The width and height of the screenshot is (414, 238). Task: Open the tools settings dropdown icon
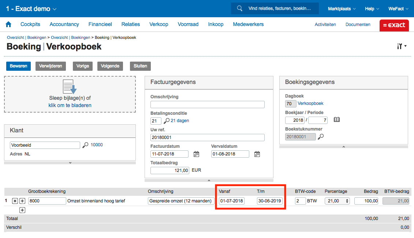click(x=402, y=46)
